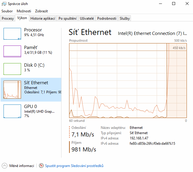Switch to the Služby tab
Screen dimensions: 193x172
[124, 18]
